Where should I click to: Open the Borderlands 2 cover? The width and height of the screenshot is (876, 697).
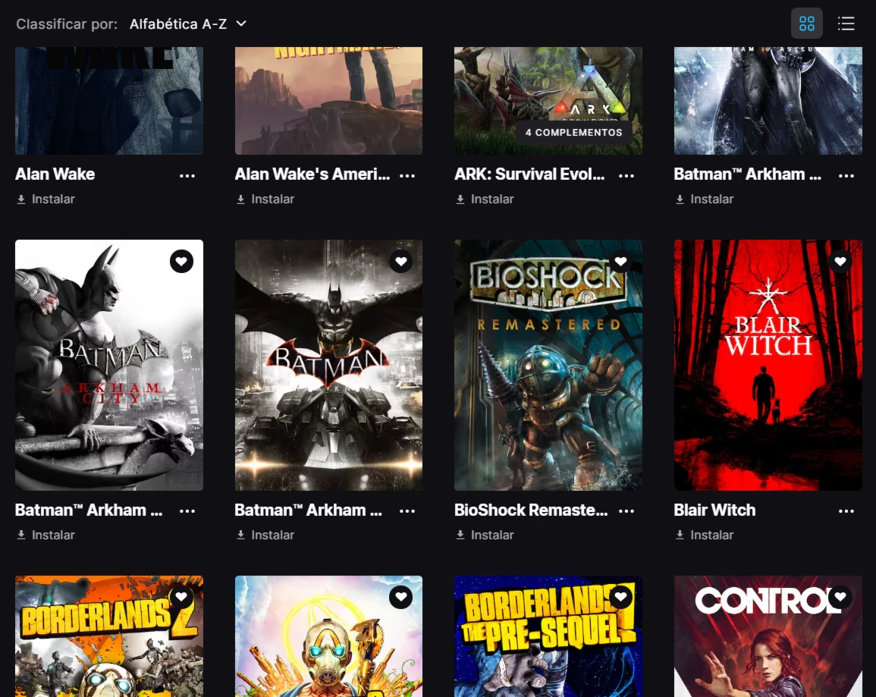click(109, 636)
